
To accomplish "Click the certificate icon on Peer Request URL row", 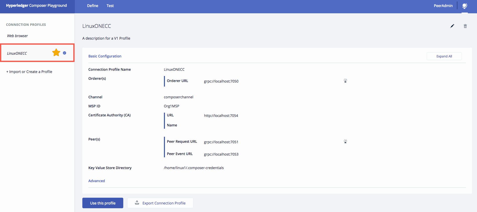I will click(345, 142).
